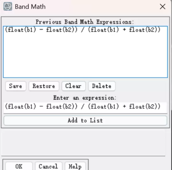
Task: Confirm with the OK button
Action: point(19,166)
